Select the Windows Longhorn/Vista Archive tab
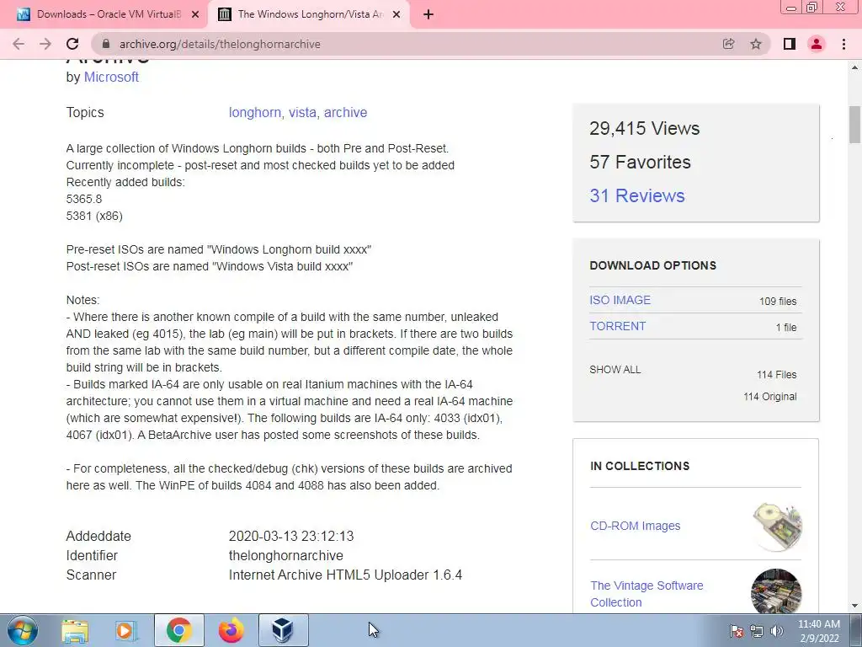This screenshot has height=647, width=862. click(309, 15)
